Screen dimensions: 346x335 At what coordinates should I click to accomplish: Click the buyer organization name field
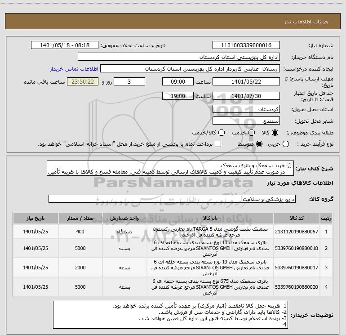coord(179,57)
